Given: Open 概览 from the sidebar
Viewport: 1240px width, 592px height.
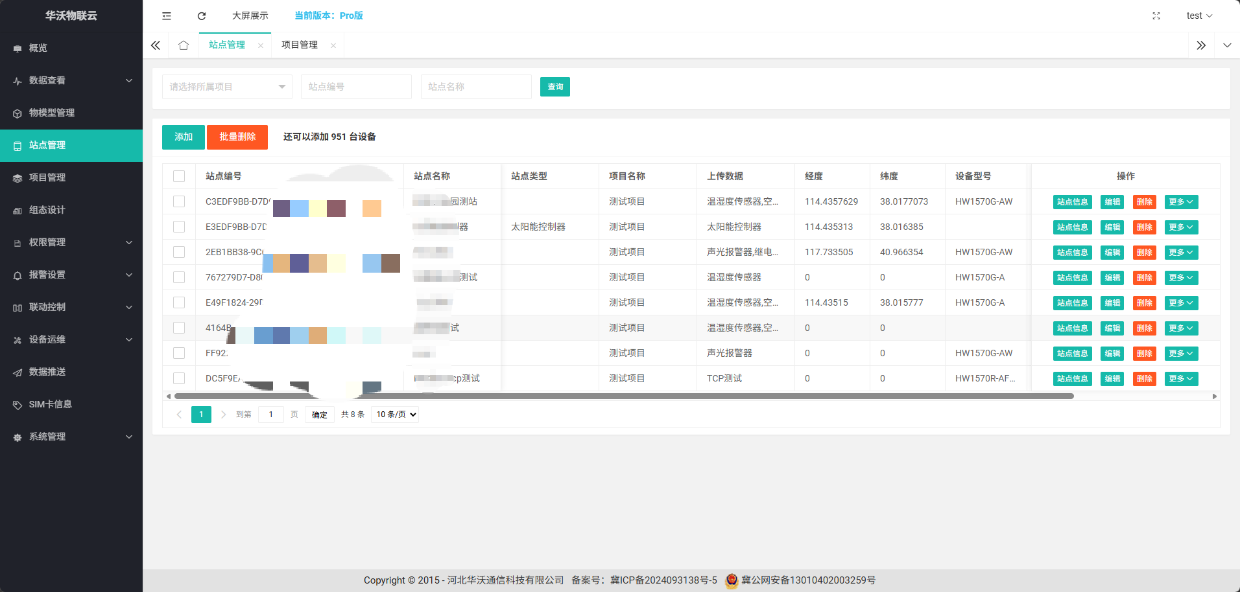Looking at the screenshot, I should [38, 48].
